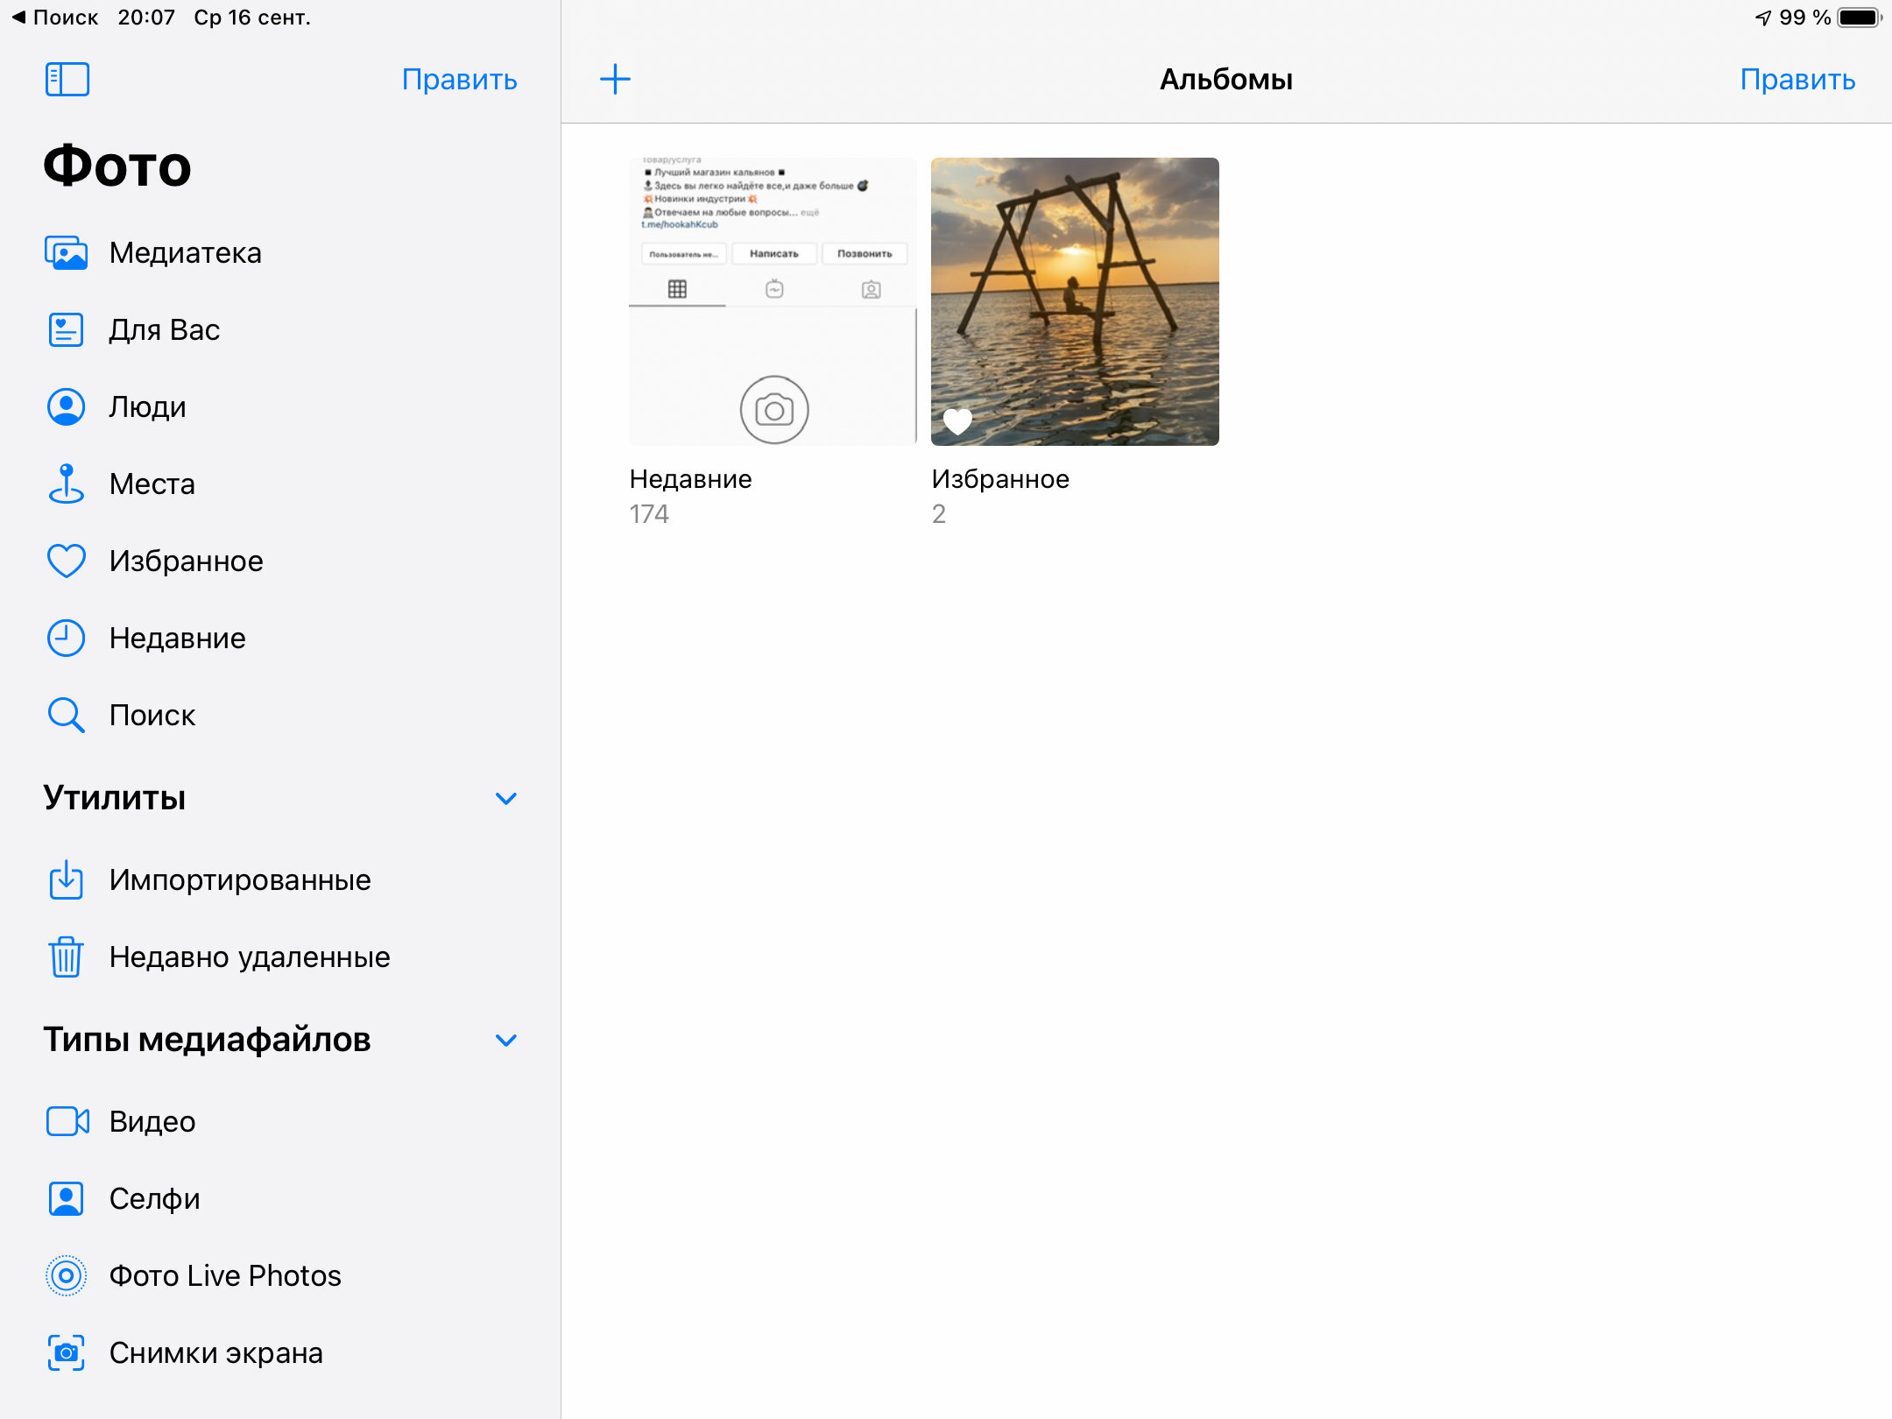Click the Утилиты section heading
The height and width of the screenshot is (1419, 1892).
coord(115,798)
